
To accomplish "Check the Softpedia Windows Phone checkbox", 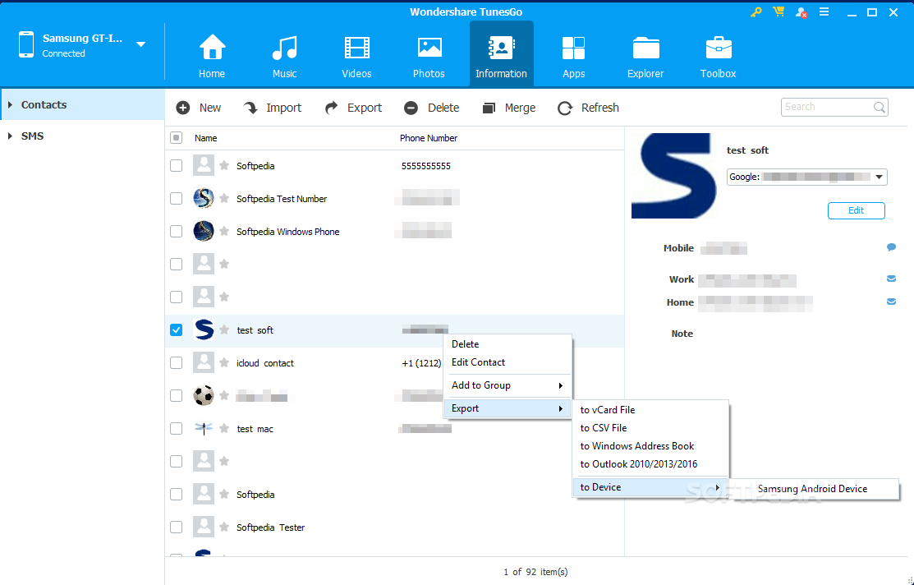I will tap(176, 232).
